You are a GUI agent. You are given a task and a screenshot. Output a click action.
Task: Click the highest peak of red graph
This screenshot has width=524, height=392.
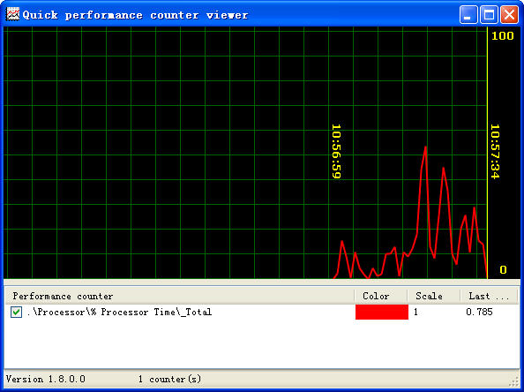pos(425,147)
